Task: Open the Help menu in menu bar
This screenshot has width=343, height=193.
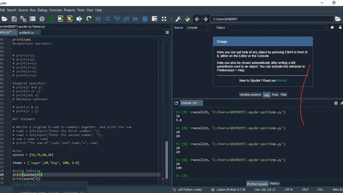Action: pos(99,10)
